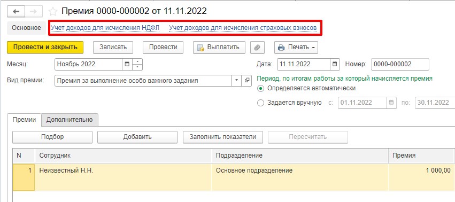
Task: Focus the Вид премии text field
Action: [x=143, y=80]
